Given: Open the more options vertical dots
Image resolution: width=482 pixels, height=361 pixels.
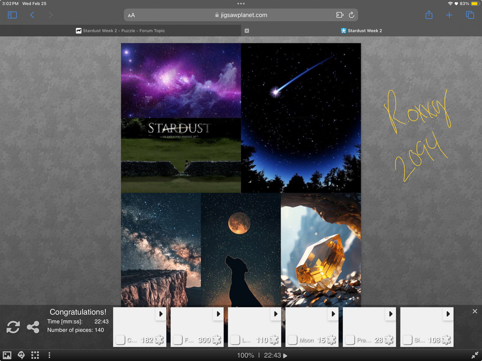Looking at the screenshot, I should (49, 355).
